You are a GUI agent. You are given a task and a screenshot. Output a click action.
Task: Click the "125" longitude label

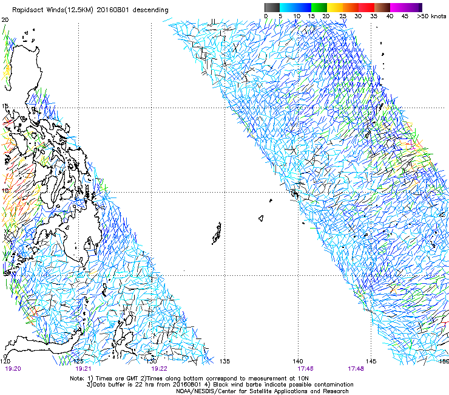tap(78, 361)
